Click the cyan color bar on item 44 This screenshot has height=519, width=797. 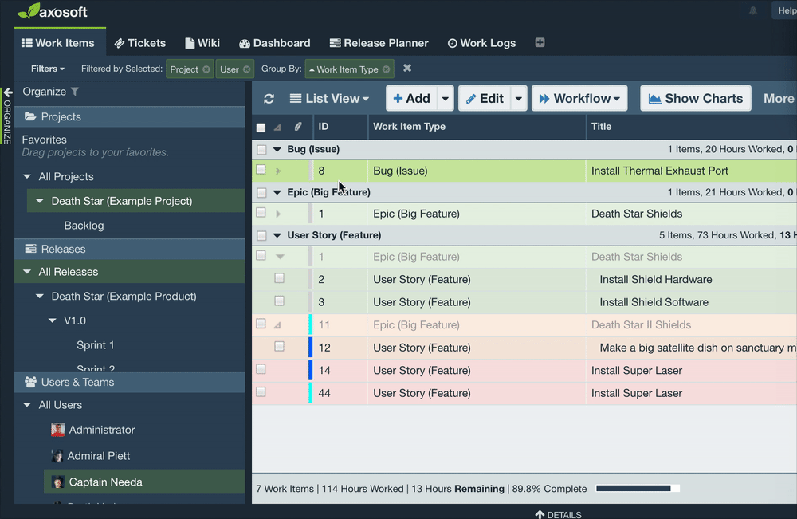click(x=311, y=393)
